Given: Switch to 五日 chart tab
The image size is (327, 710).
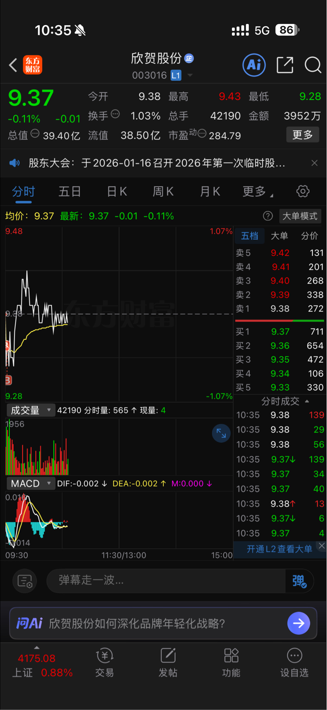Looking at the screenshot, I should tap(70, 192).
